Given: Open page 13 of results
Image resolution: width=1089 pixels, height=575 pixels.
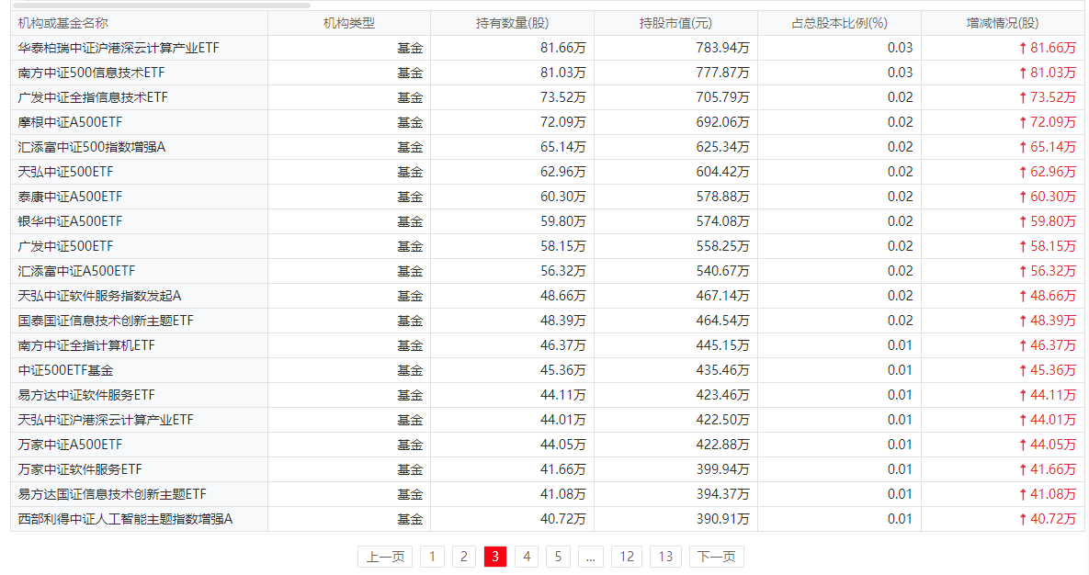Looking at the screenshot, I should [665, 557].
